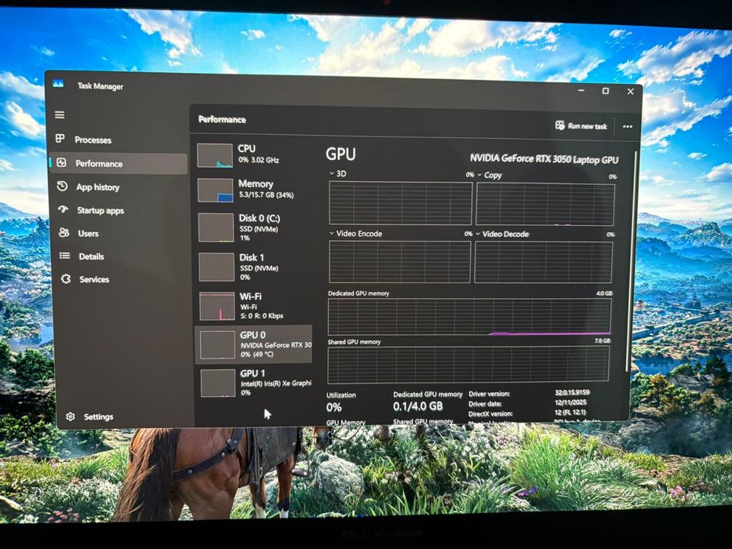Select the CPU usage thumbnail graph

point(215,155)
